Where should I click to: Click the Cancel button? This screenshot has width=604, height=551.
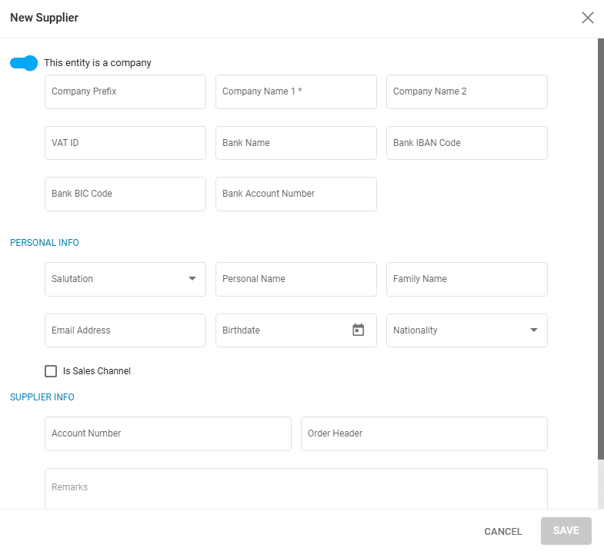point(502,532)
